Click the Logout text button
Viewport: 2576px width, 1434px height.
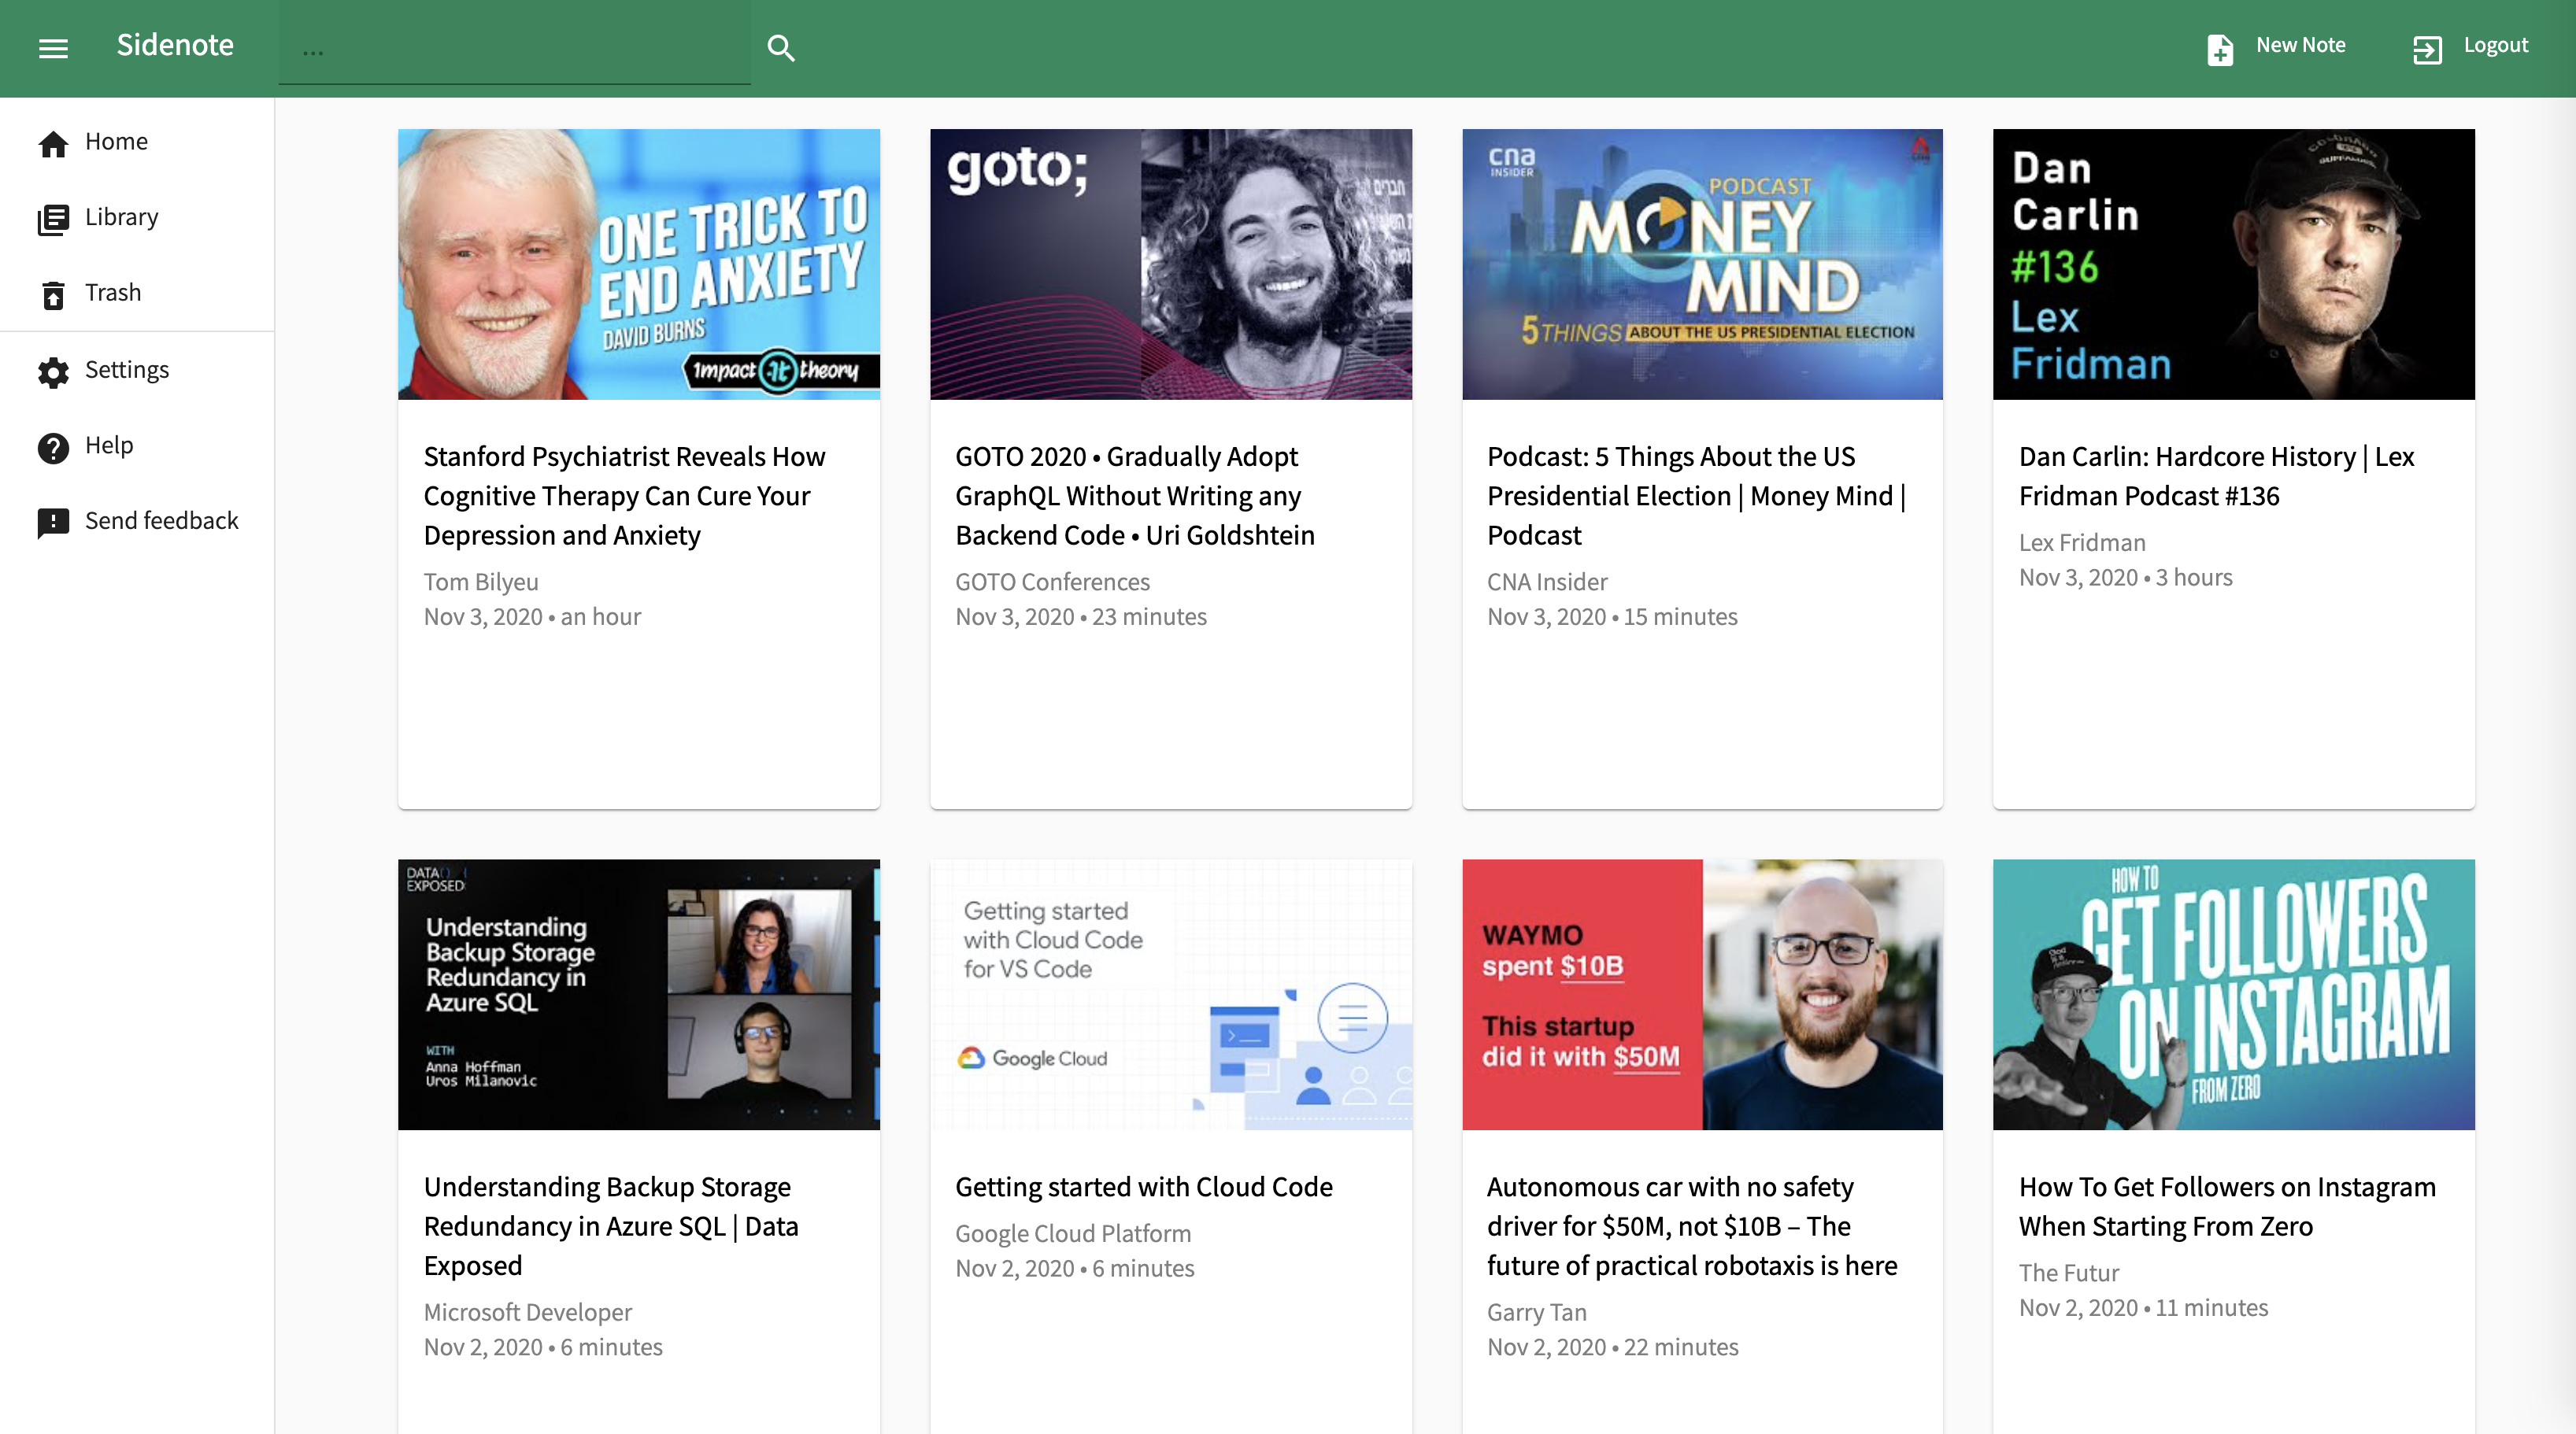point(2495,45)
